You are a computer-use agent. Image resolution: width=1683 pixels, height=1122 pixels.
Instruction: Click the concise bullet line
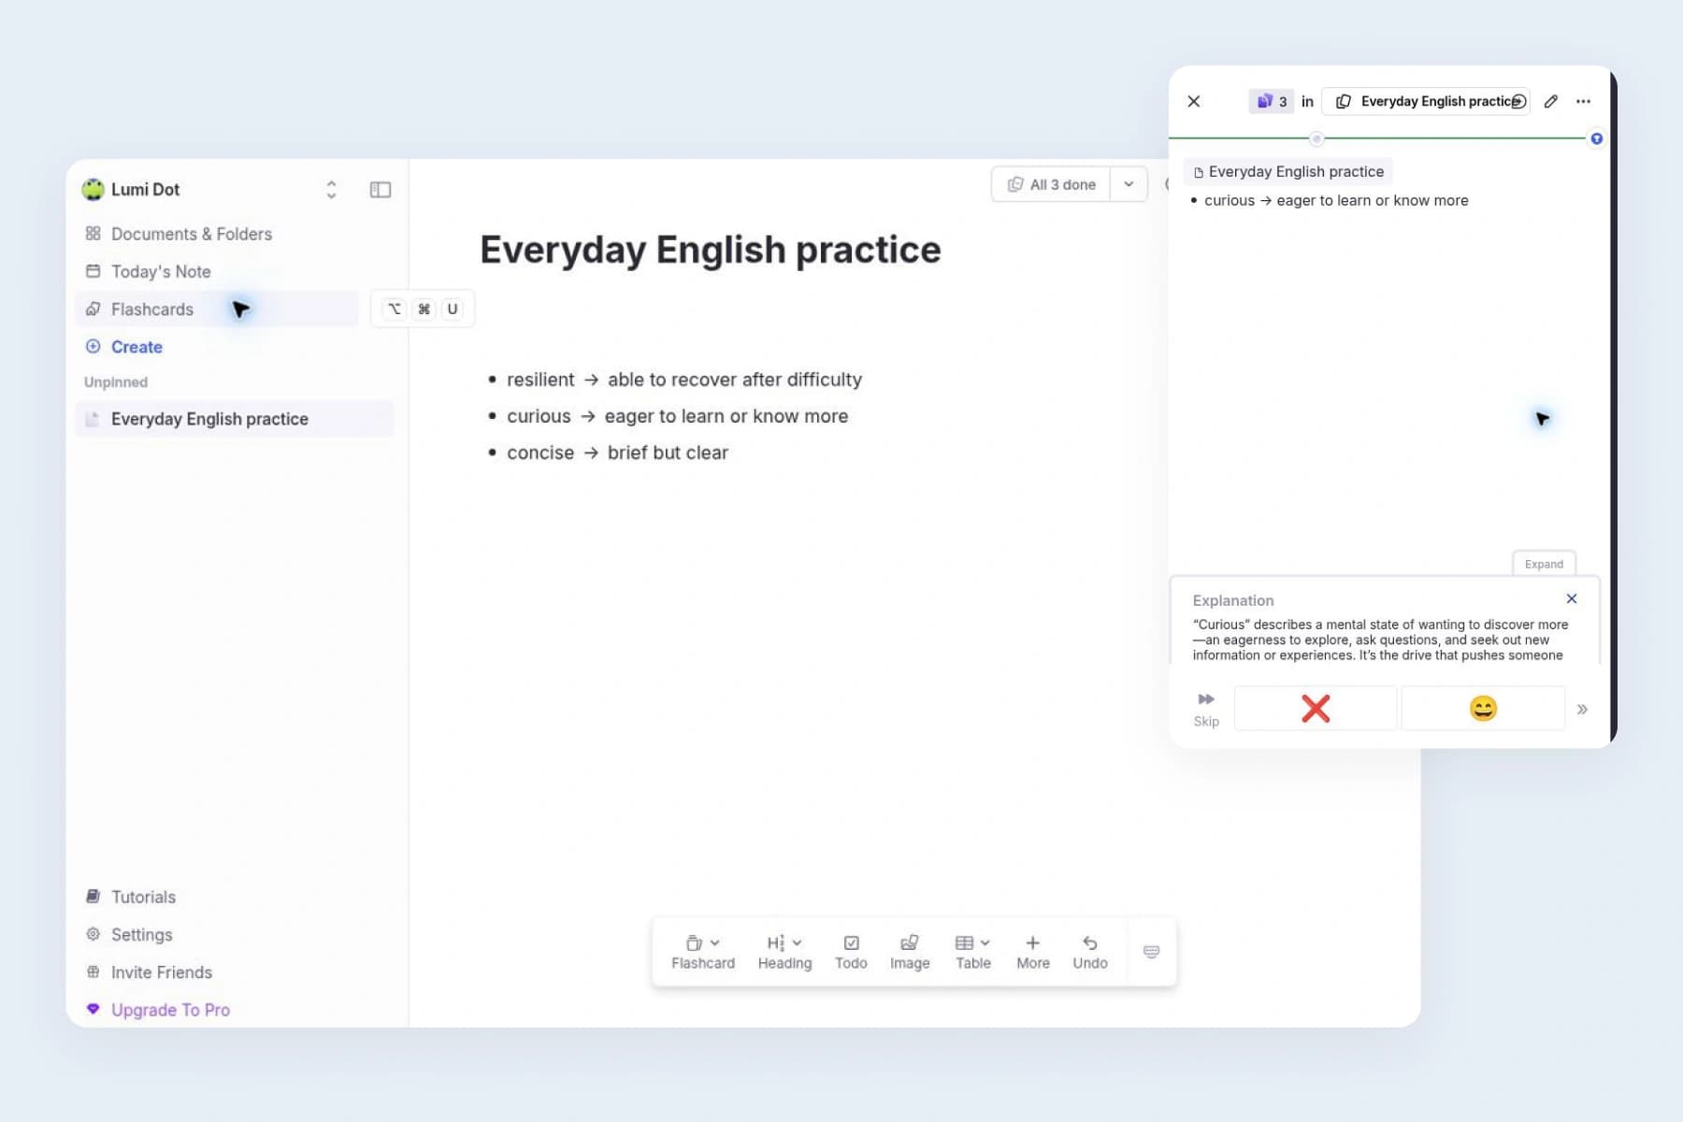pyautogui.click(x=617, y=453)
